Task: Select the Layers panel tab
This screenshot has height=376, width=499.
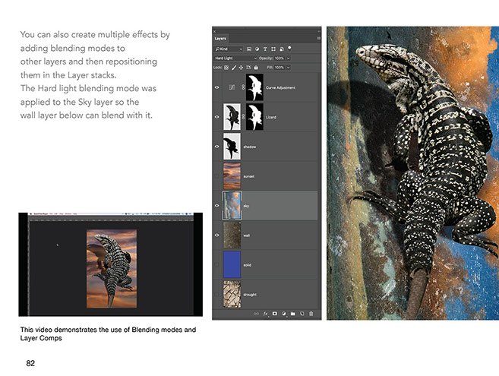Action: click(219, 38)
